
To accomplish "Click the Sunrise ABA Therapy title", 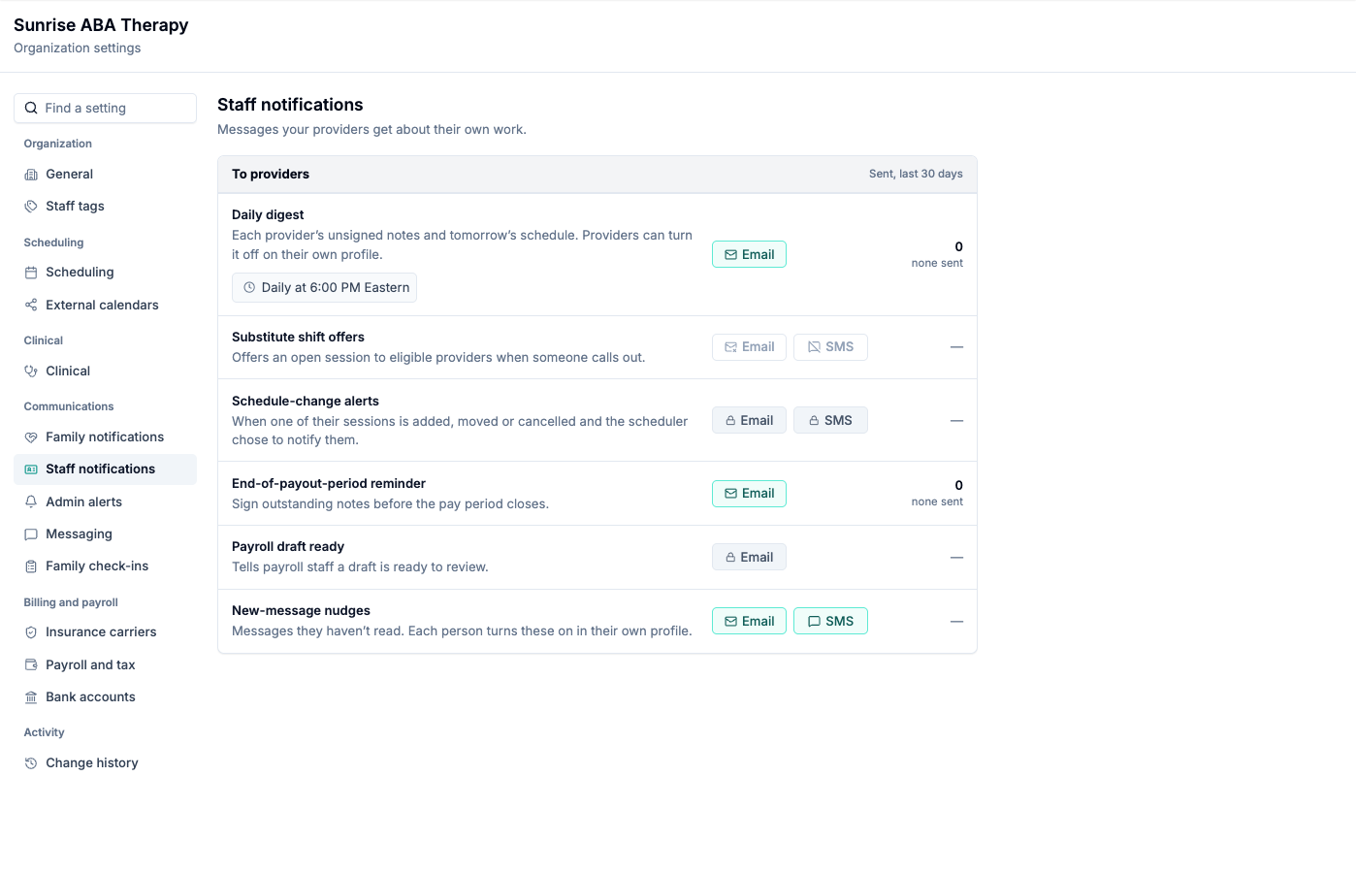I will (101, 25).
